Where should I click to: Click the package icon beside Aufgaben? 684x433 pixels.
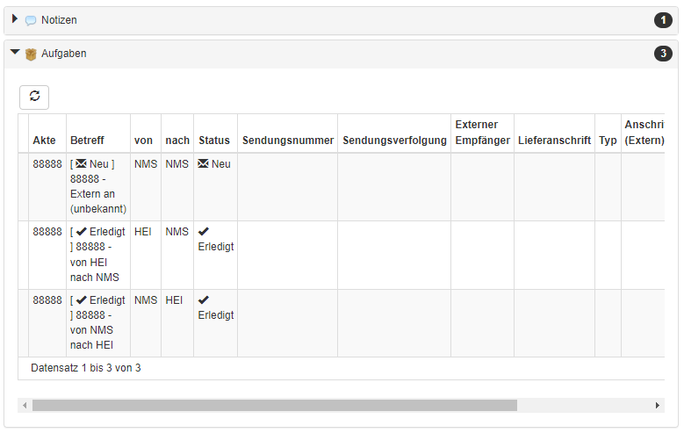pos(31,54)
